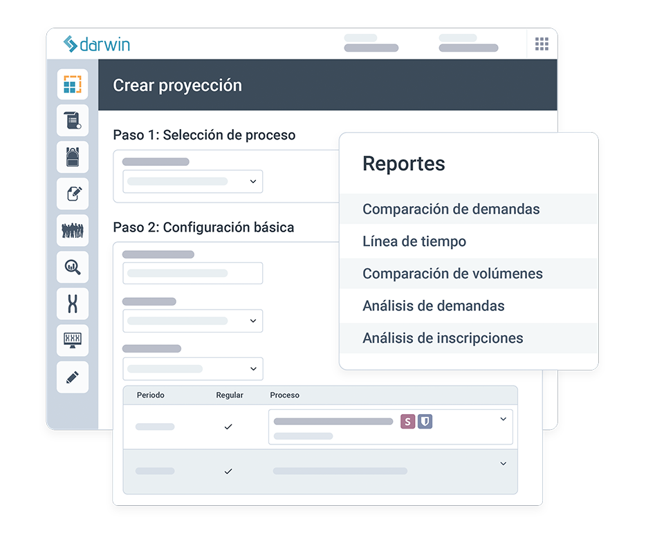The width and height of the screenshot is (646, 535).
Task: Open the document scroll sidebar icon
Action: point(73,120)
